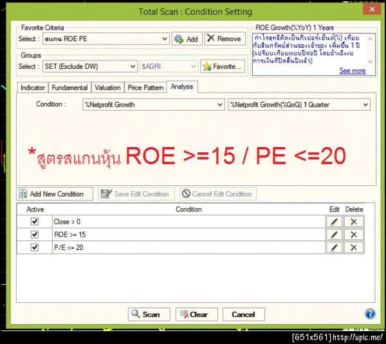Close the Condition Setting dialog
Viewport: 386px width, 344px height.
372,10
